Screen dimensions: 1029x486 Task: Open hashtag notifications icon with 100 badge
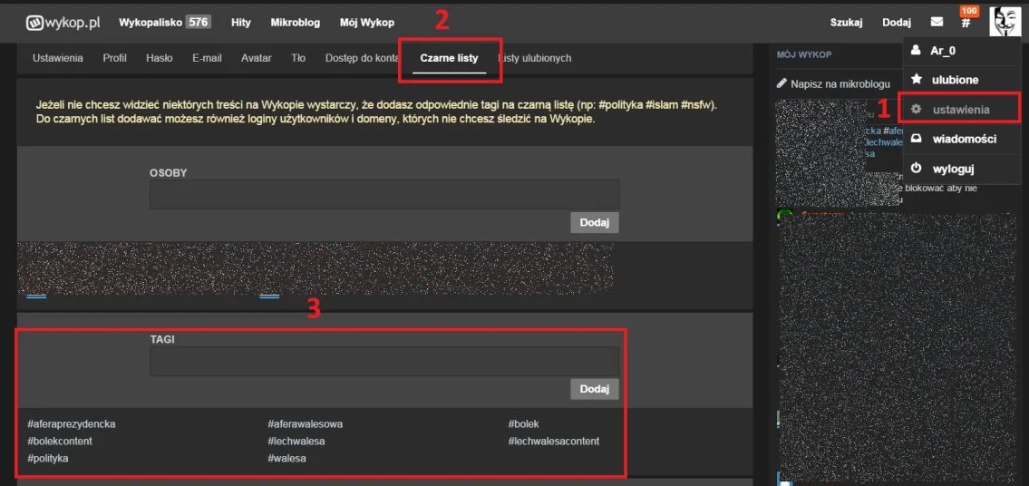pyautogui.click(x=966, y=22)
